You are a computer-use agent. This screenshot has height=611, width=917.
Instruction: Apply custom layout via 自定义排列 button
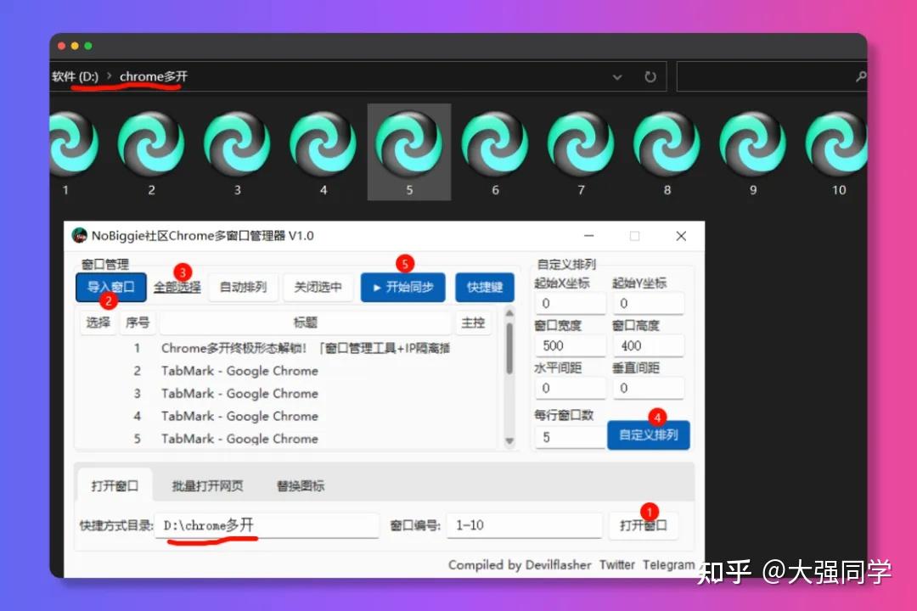649,434
